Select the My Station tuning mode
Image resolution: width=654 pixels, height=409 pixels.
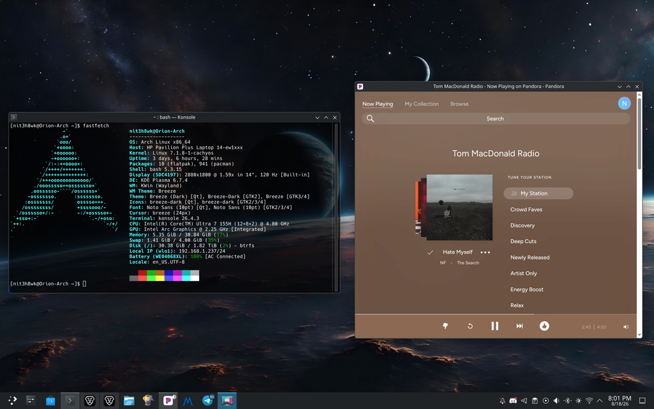pos(539,193)
